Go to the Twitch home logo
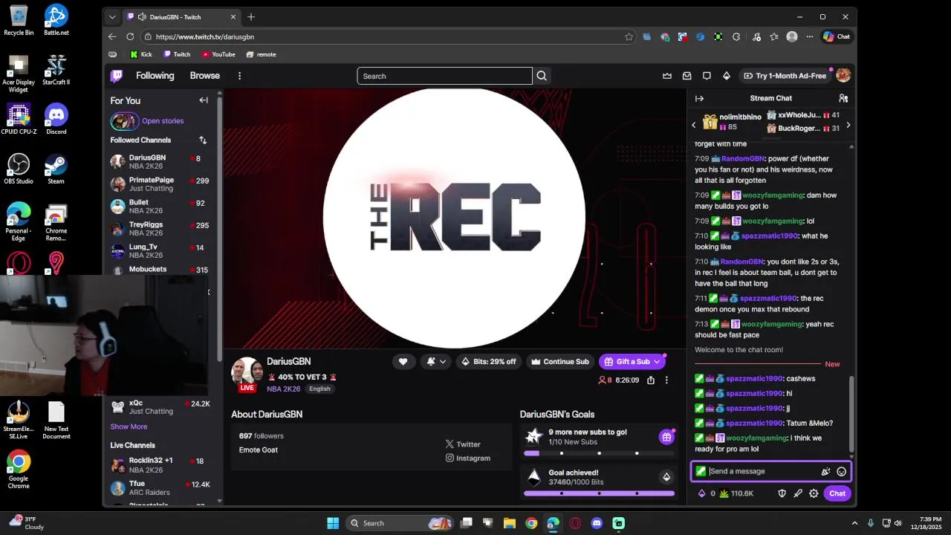Viewport: 951px width, 535px height. 117,76
